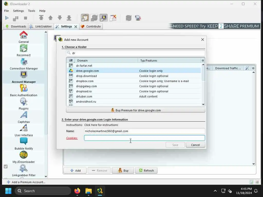
Task: Move selection to top of the list
Action: 41,18
